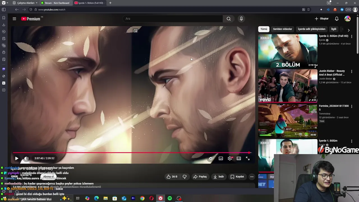Open Bookmarks panel in sidebar

click(4, 18)
